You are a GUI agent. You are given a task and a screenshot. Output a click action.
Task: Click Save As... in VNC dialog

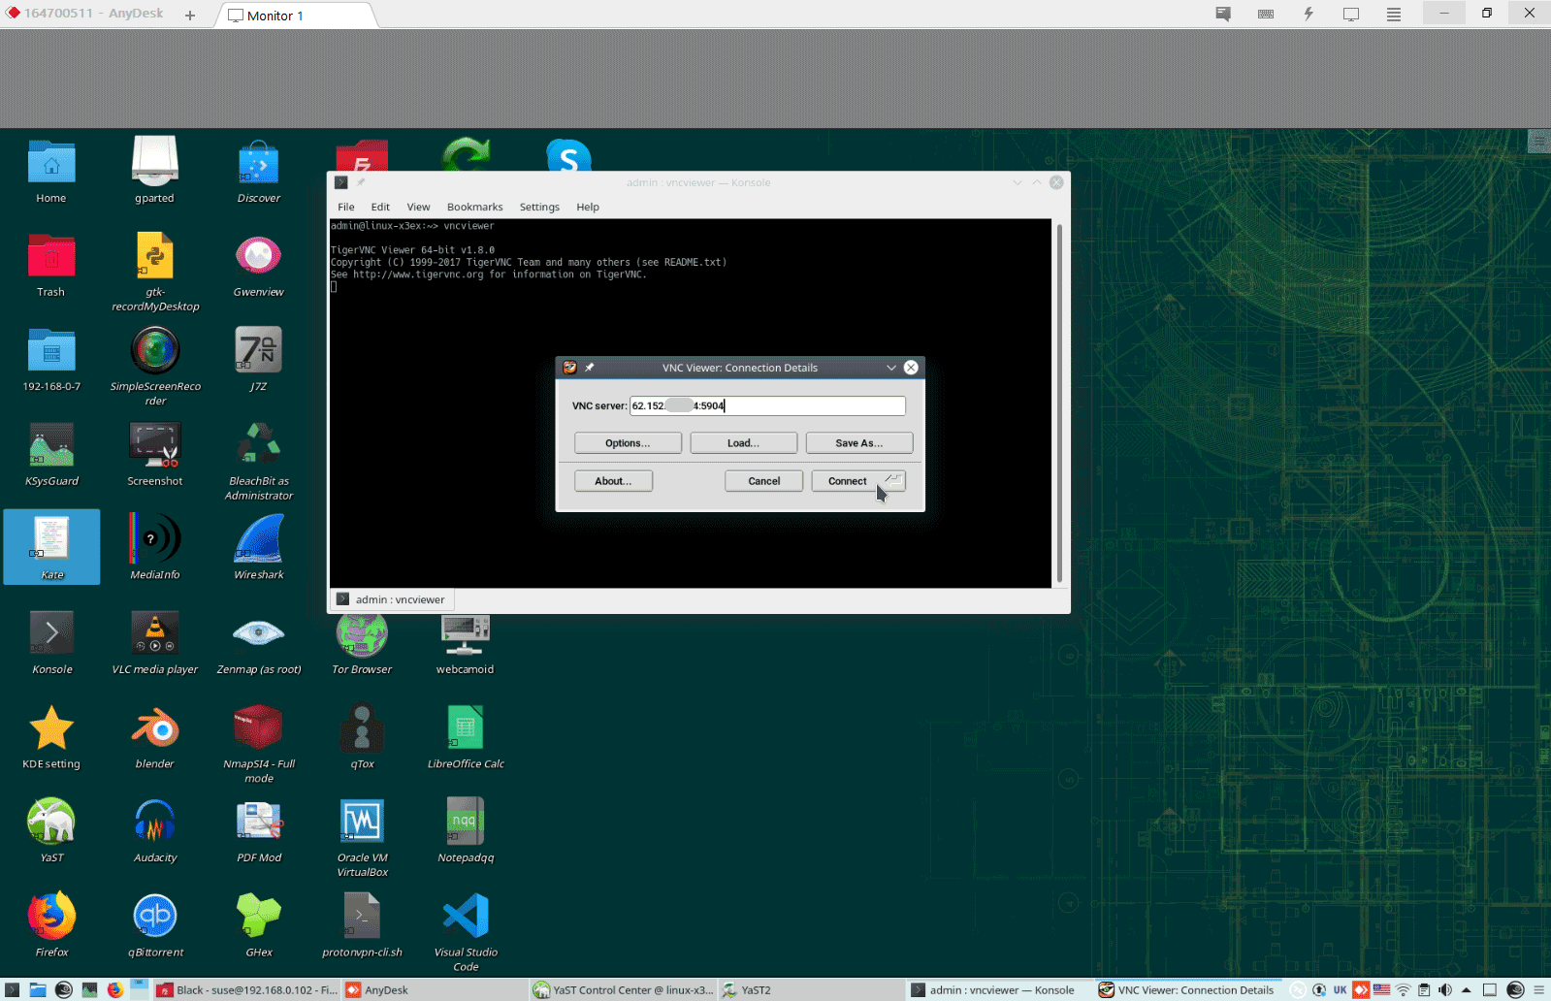858,443
